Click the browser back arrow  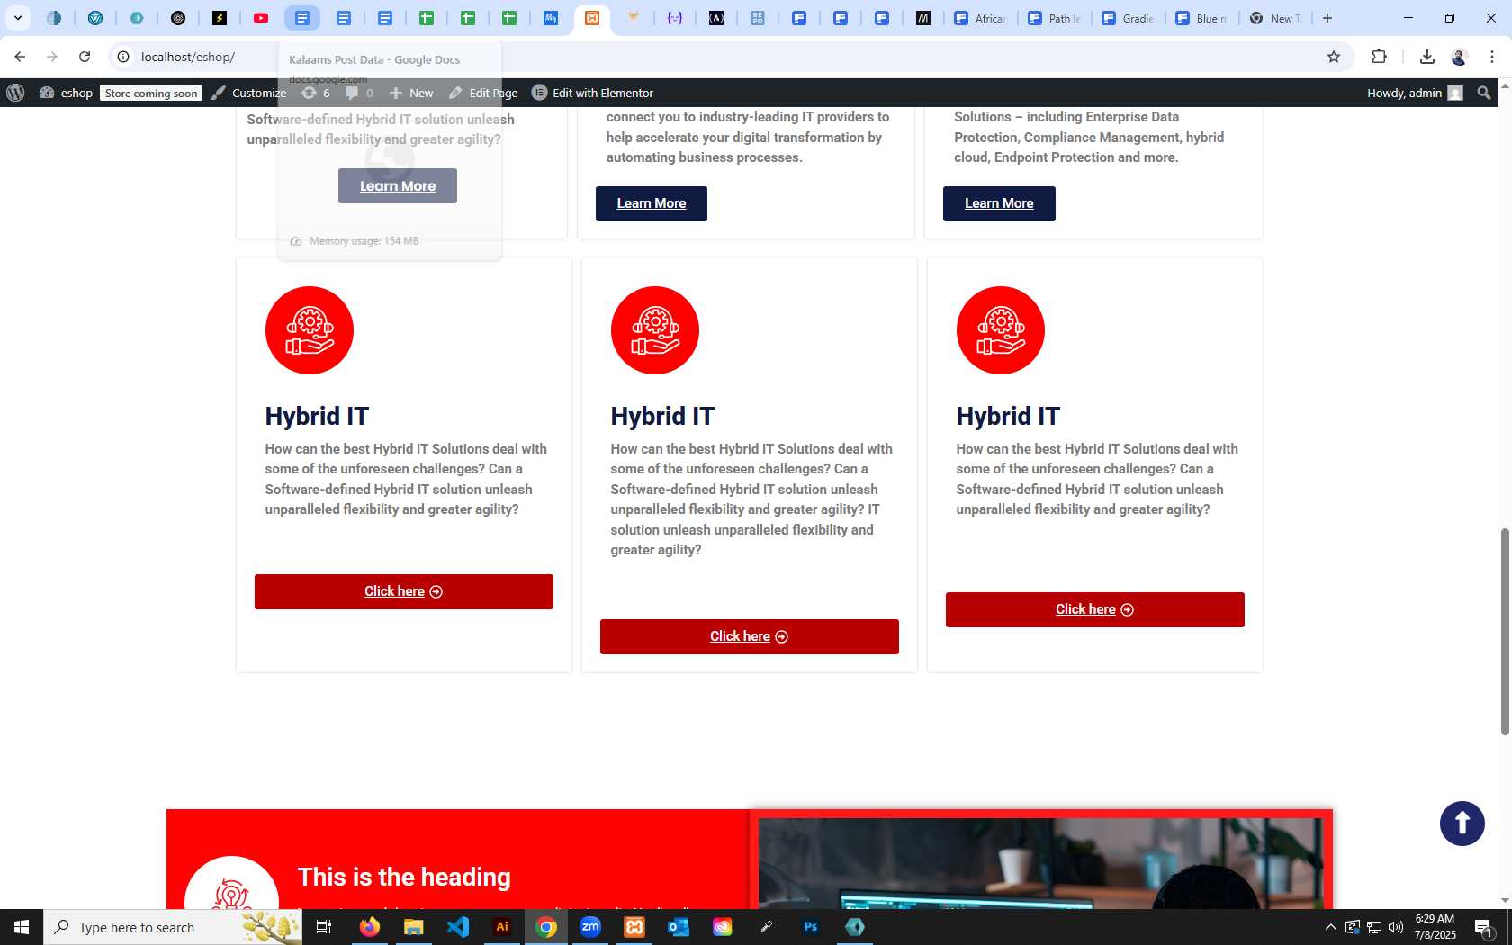[20, 57]
